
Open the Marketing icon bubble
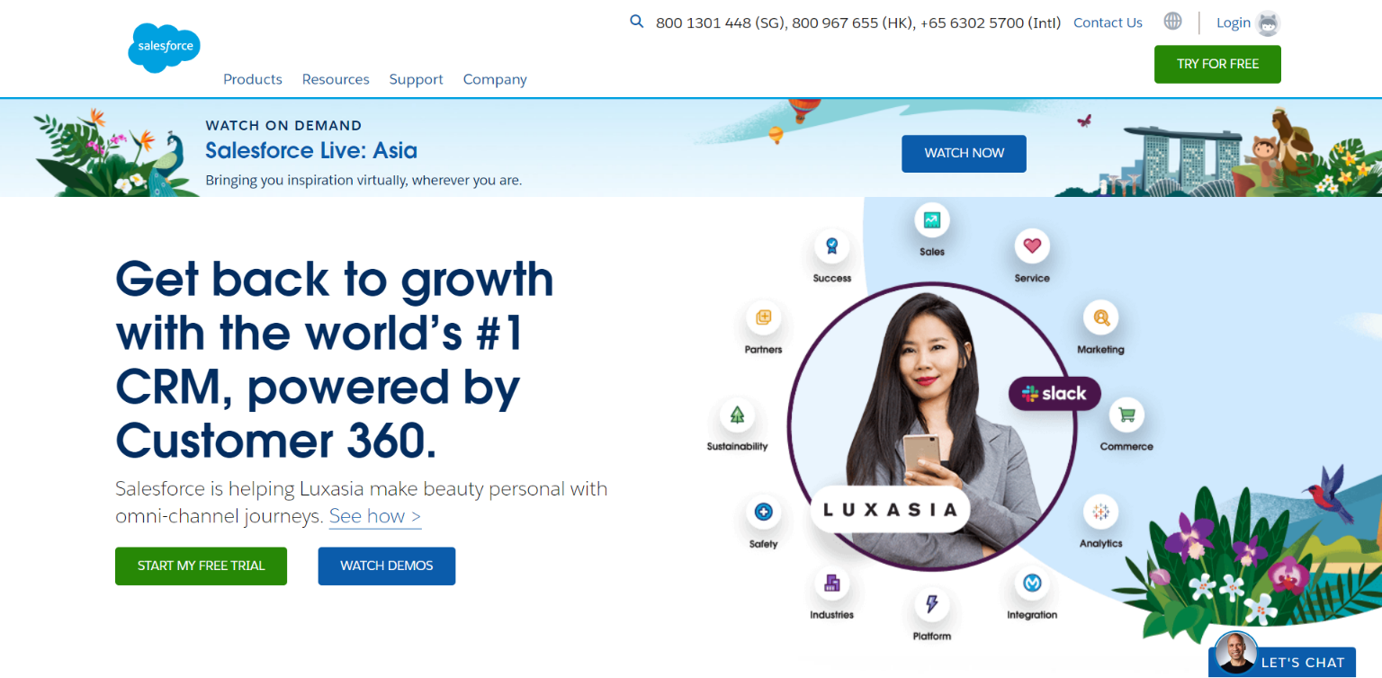pyautogui.click(x=1101, y=317)
